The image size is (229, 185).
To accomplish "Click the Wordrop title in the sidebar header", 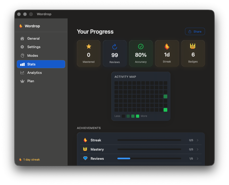I will [x=32, y=26].
